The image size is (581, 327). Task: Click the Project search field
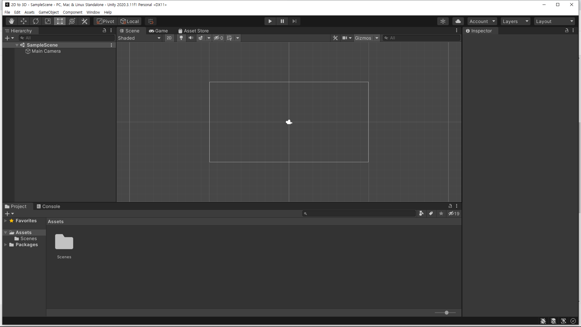coord(360,213)
